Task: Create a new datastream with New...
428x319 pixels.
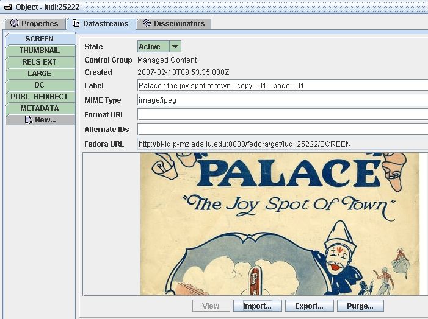Action: (40, 120)
